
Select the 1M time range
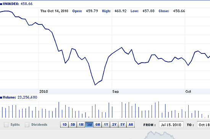coord(81,124)
